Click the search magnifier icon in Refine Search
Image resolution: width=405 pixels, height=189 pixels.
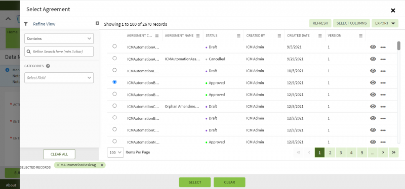coord(29,52)
